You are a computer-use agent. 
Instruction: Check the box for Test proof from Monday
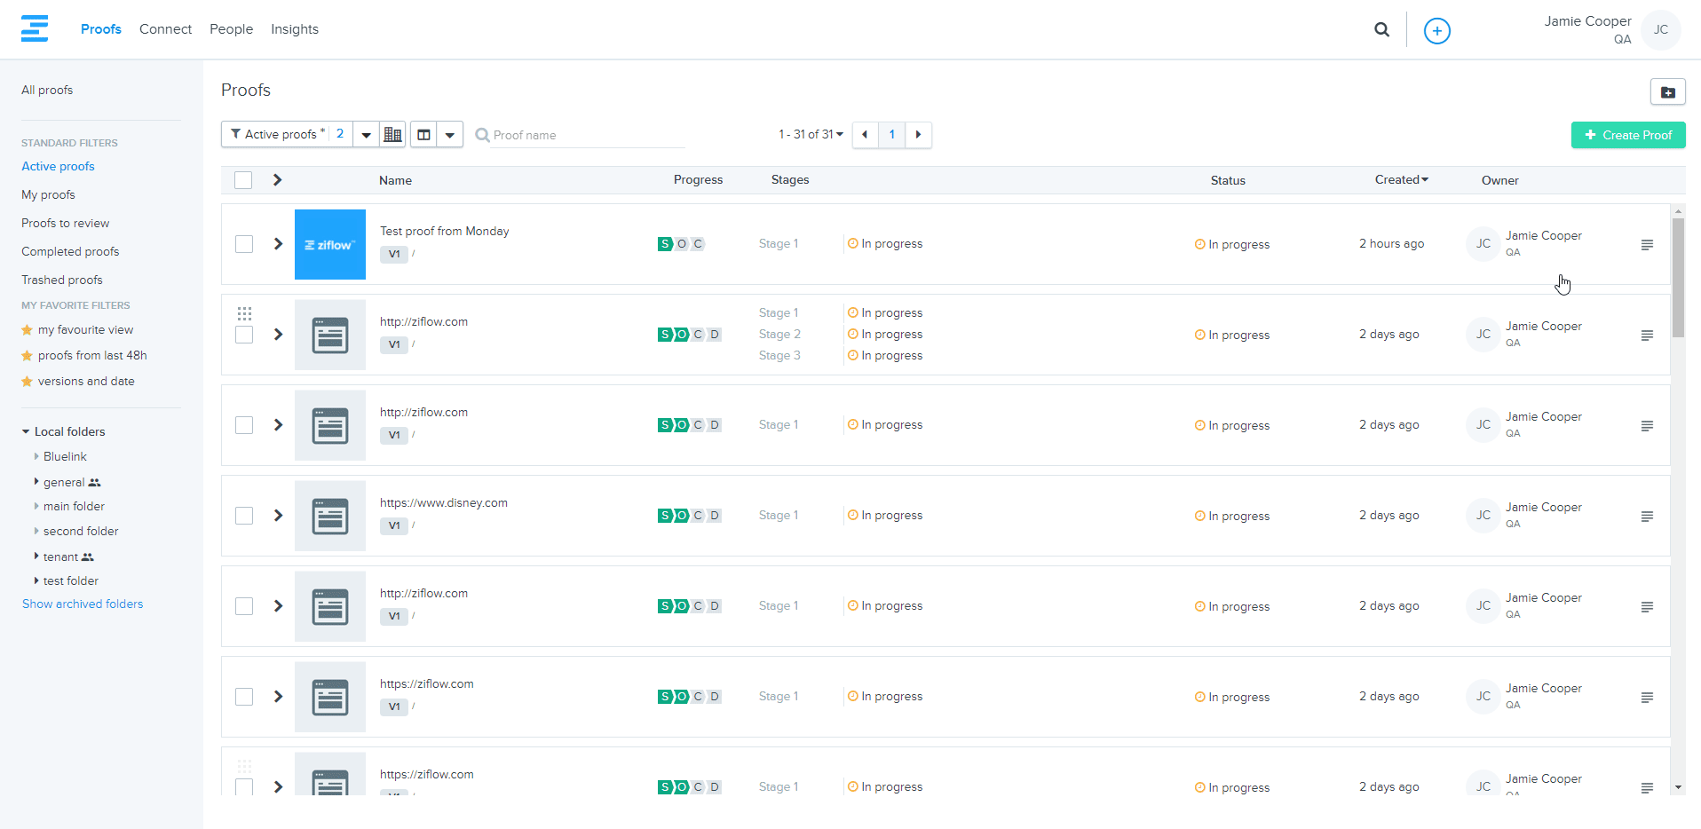tap(244, 244)
